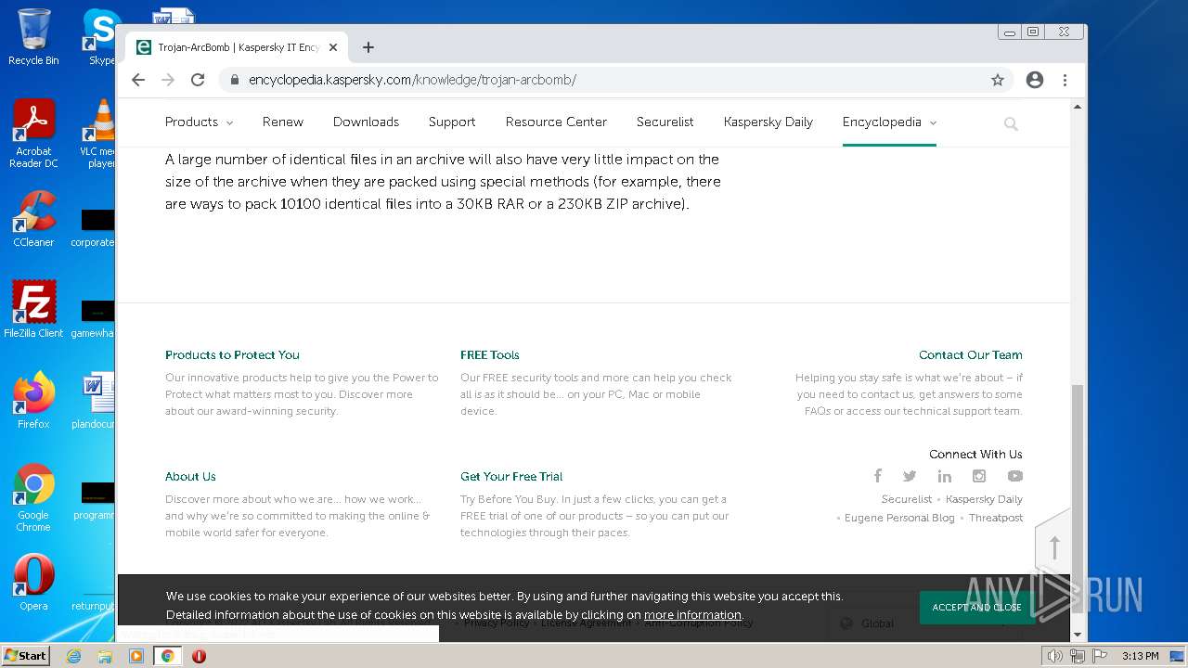Open Recycle Bin on the desktop
1188x668 pixels.
33,38
